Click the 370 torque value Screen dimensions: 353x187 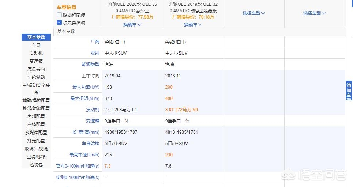[x=108, y=98]
